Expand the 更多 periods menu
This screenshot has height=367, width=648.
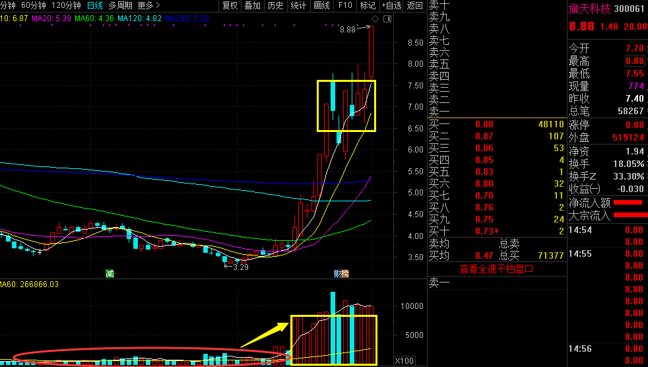(148, 6)
